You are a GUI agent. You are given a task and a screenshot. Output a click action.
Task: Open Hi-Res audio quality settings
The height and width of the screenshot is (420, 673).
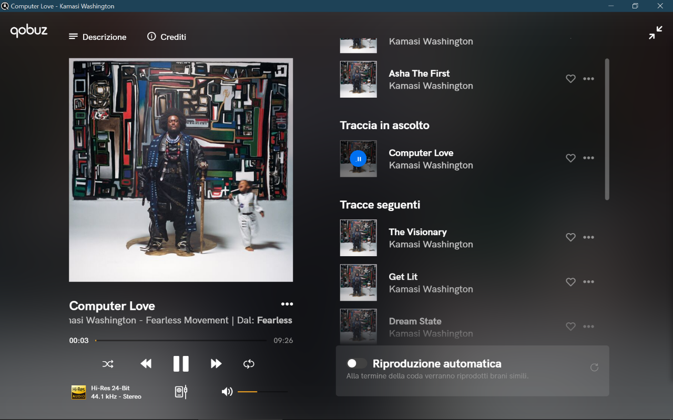[106, 392]
